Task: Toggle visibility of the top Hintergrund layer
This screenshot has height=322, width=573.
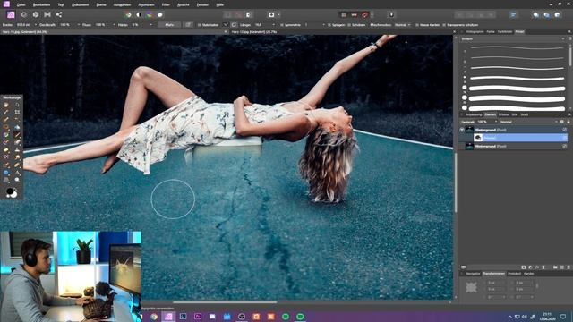Action: (x=565, y=130)
